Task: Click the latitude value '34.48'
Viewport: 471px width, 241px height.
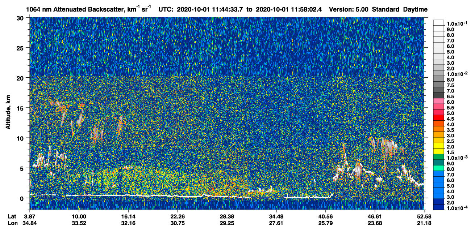Action: 276,216
